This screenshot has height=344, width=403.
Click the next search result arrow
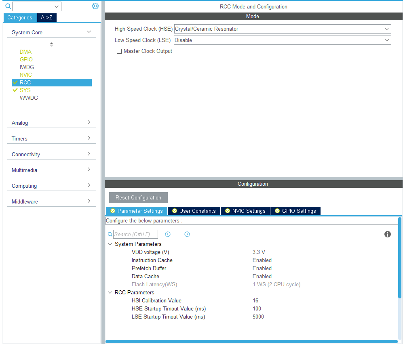pos(187,234)
